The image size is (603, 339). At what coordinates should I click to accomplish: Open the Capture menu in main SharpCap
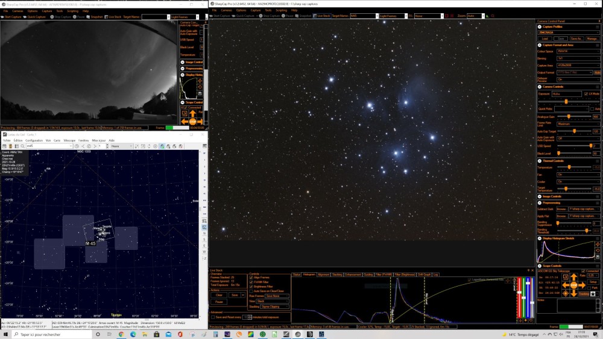click(255, 10)
